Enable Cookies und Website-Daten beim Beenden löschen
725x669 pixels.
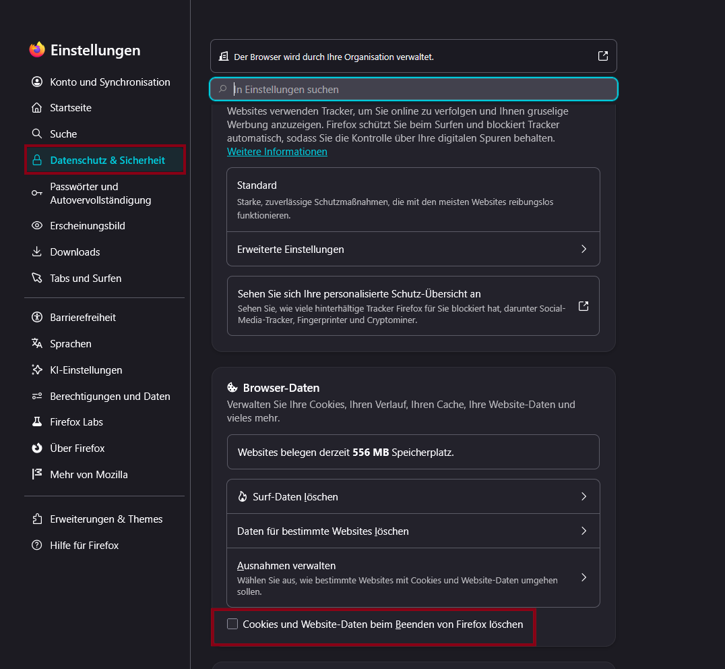pos(232,624)
